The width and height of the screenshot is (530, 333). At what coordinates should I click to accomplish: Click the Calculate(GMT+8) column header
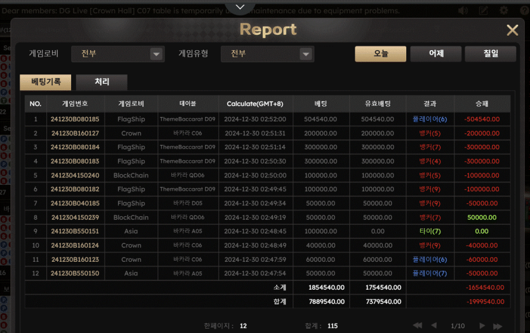pos(256,104)
